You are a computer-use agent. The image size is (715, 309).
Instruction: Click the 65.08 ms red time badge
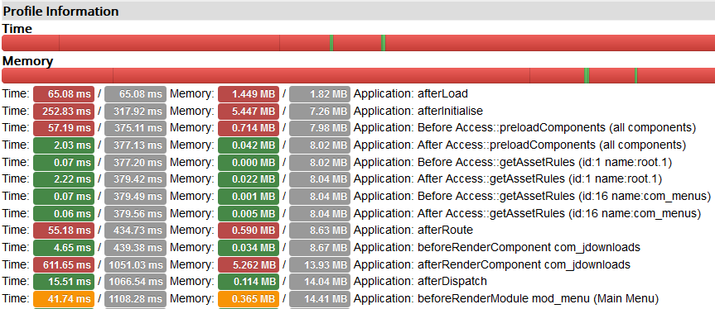[64, 94]
